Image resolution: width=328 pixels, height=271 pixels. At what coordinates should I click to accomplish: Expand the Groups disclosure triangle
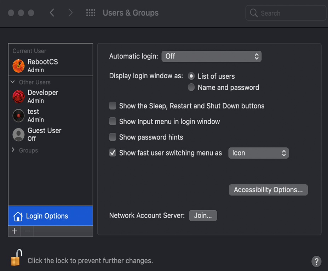[x=13, y=150]
